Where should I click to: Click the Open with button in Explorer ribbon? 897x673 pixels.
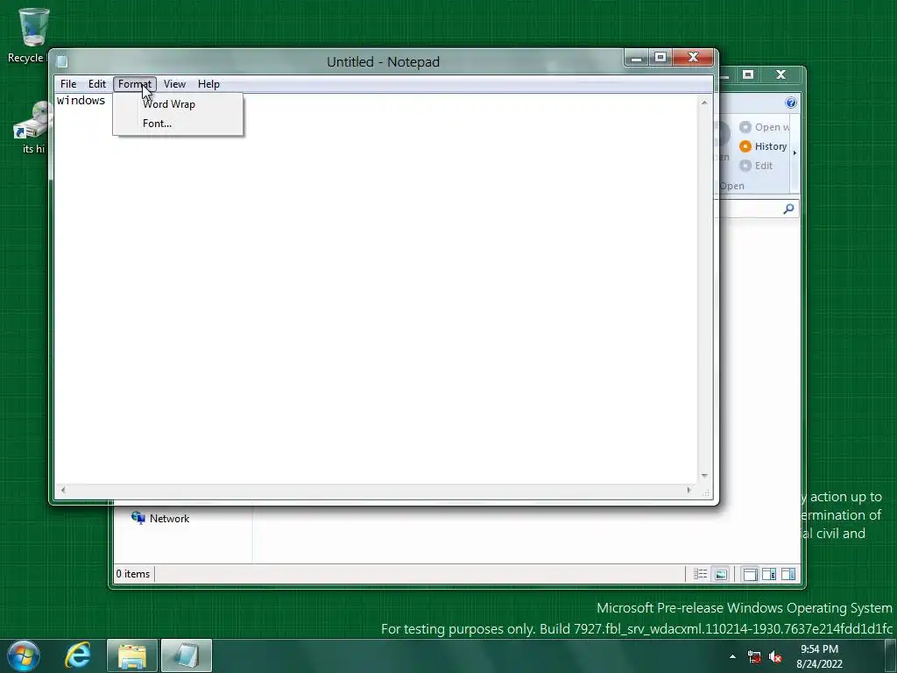pyautogui.click(x=765, y=127)
